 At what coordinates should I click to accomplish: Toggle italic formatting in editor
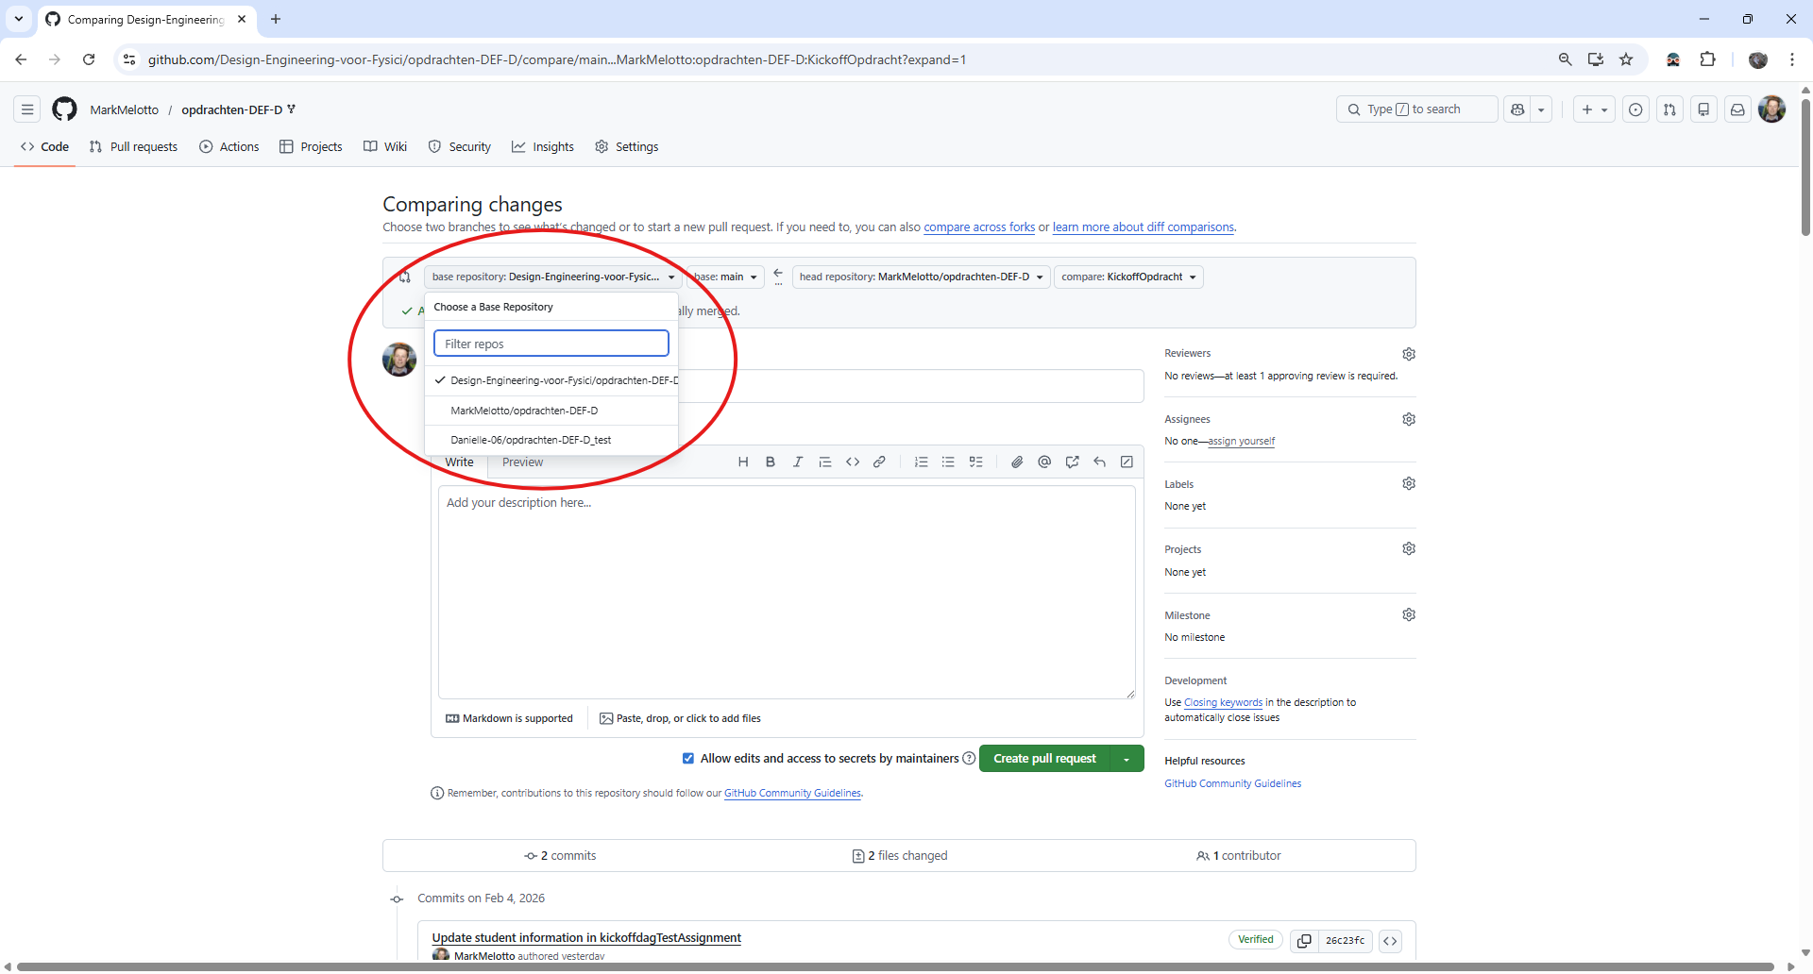[798, 462]
